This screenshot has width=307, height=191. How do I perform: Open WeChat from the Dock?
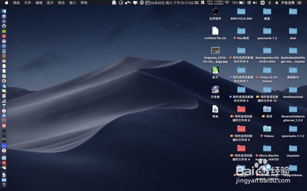(x=4, y=167)
